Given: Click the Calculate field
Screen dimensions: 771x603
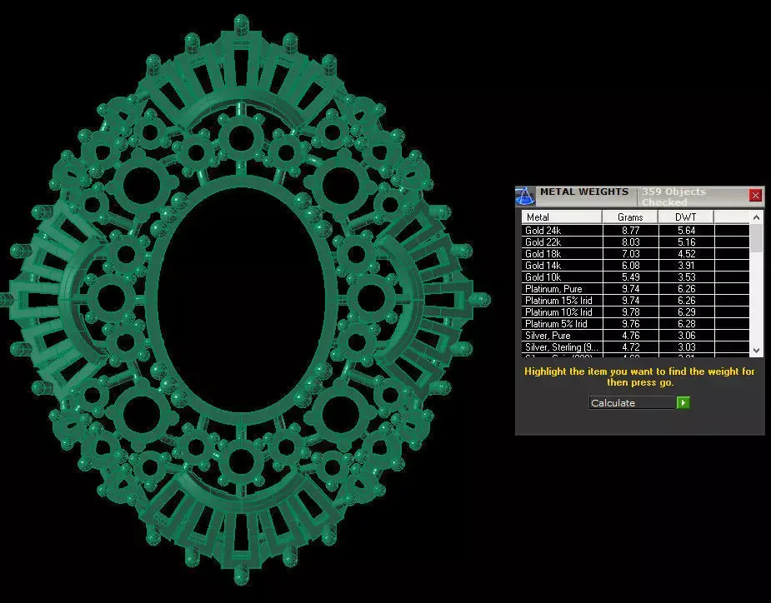Looking at the screenshot, I should tap(632, 403).
